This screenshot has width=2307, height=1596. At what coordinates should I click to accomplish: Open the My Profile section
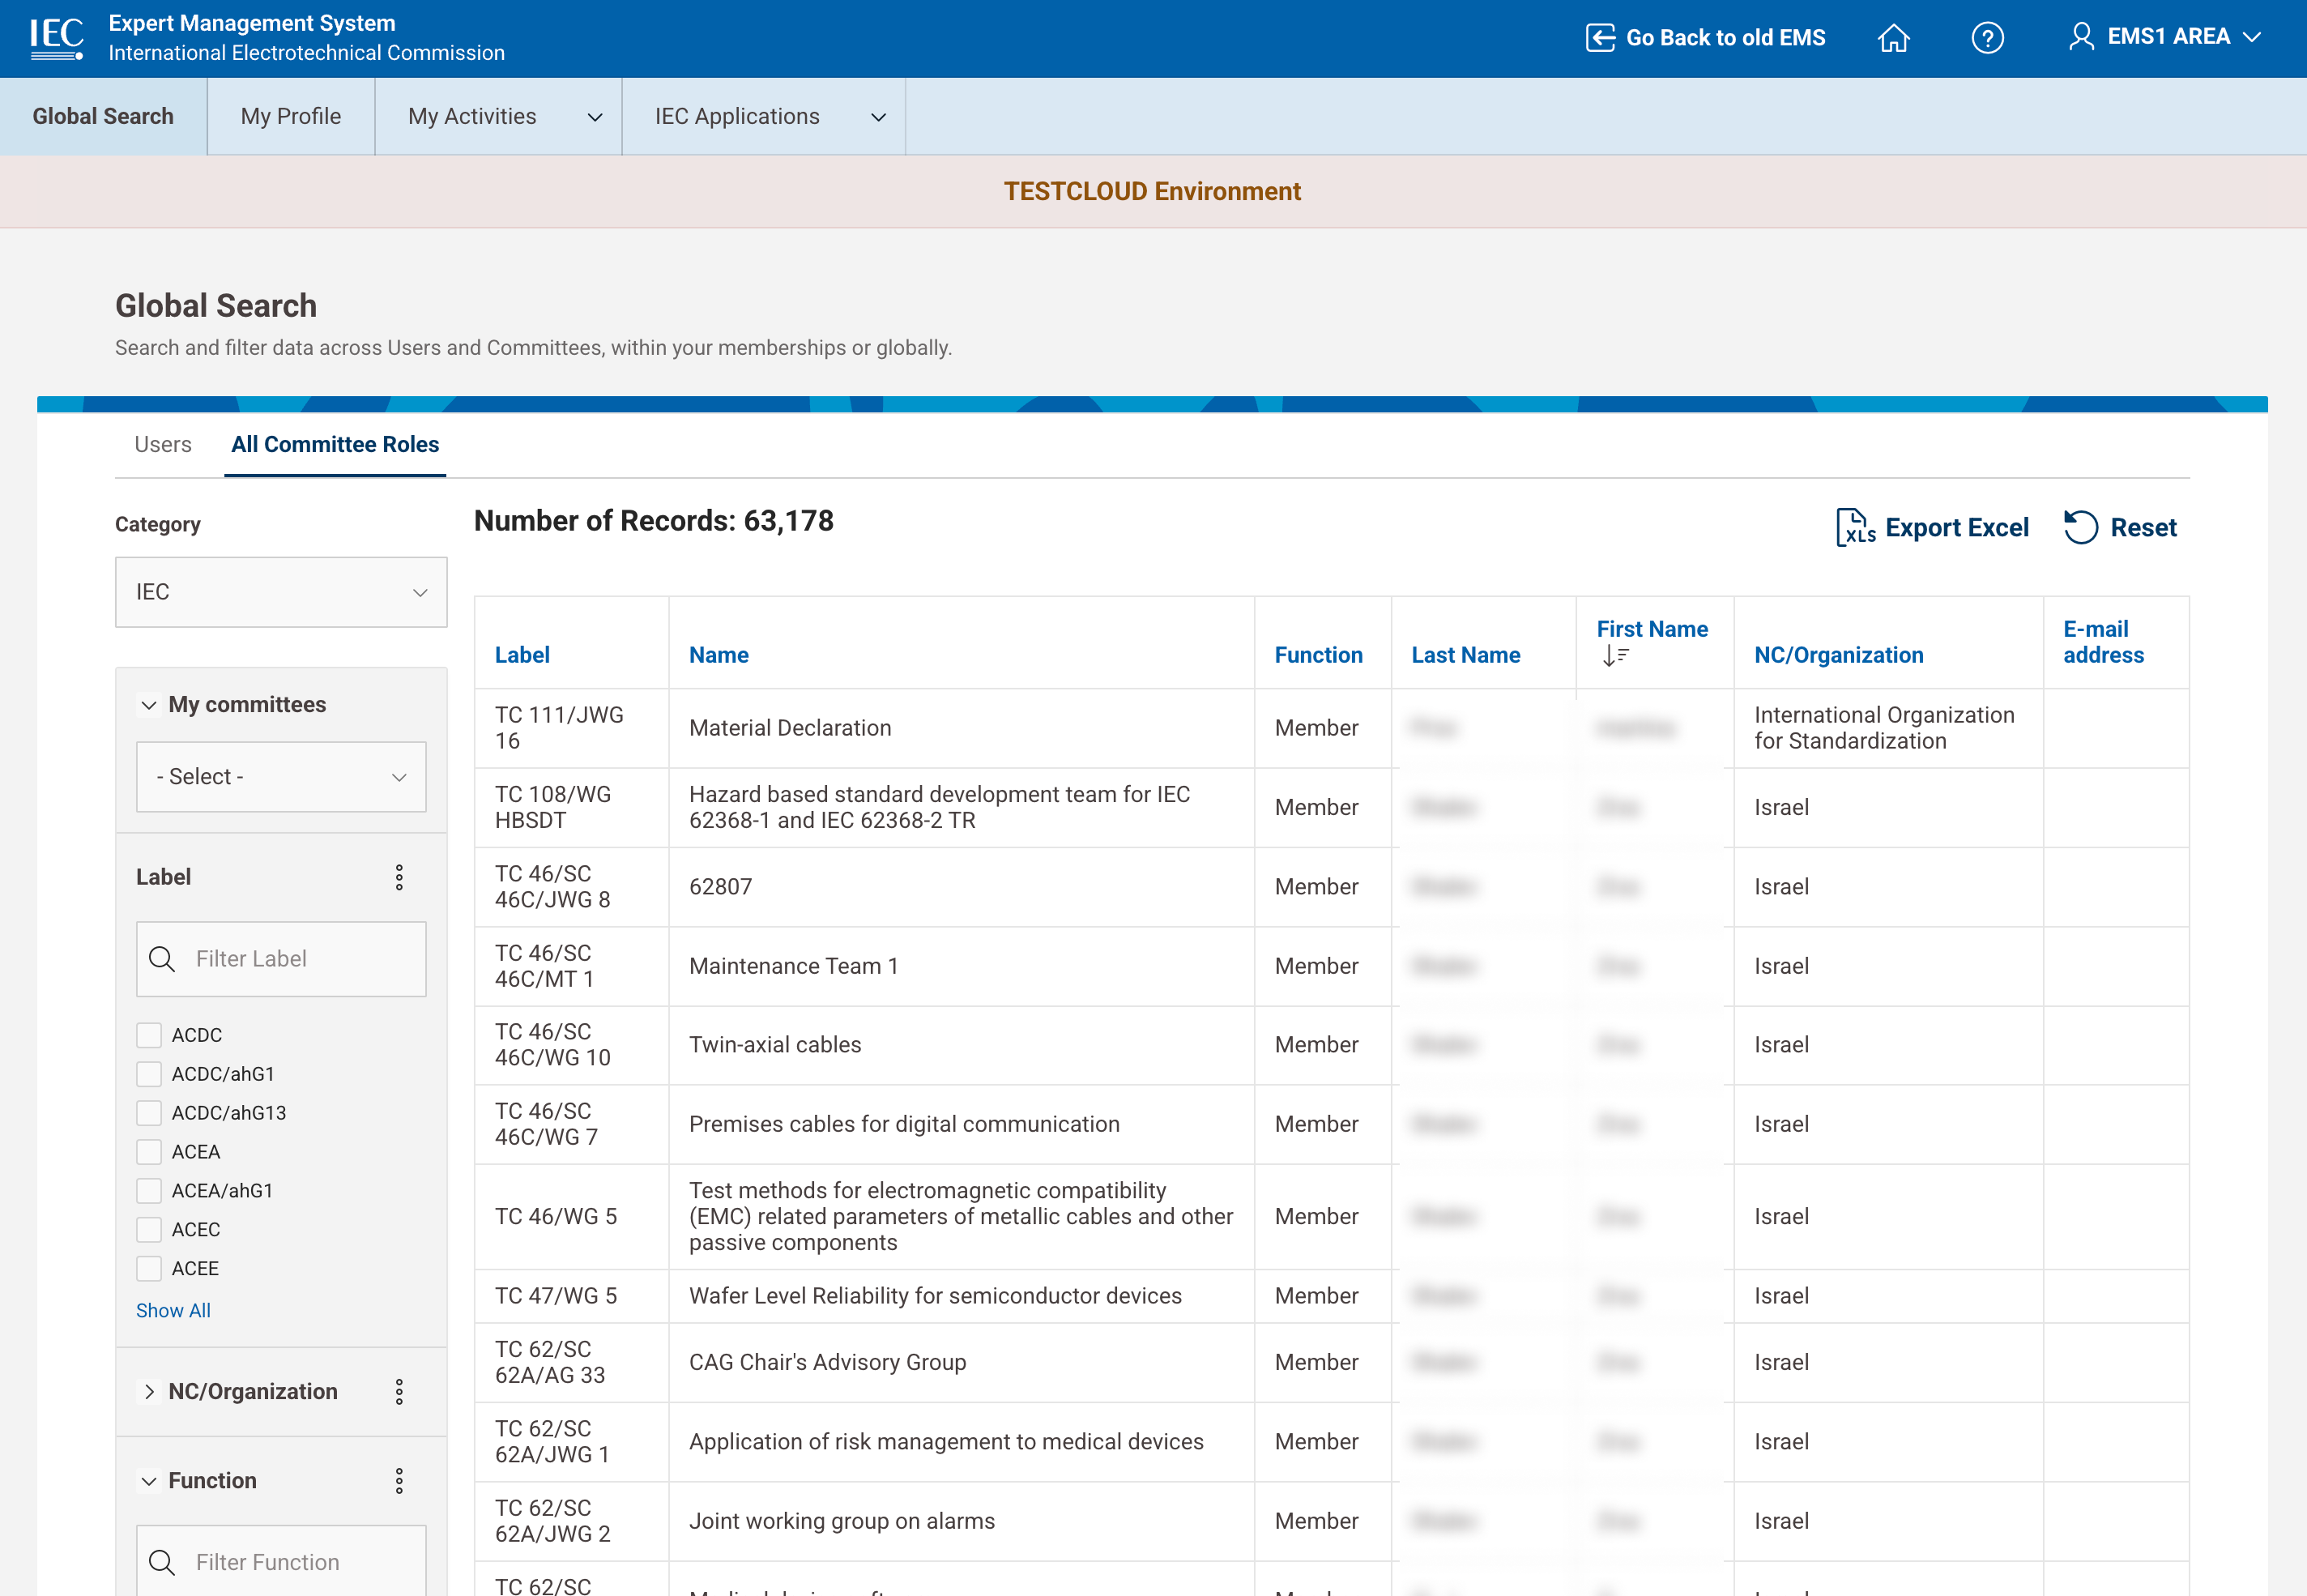click(290, 116)
